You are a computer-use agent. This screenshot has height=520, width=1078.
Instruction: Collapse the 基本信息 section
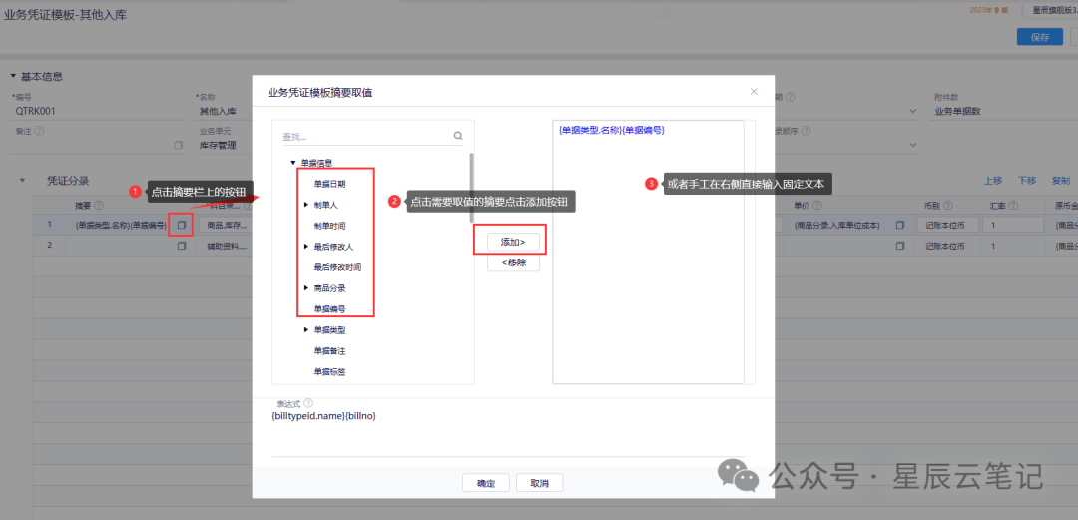coord(13,76)
